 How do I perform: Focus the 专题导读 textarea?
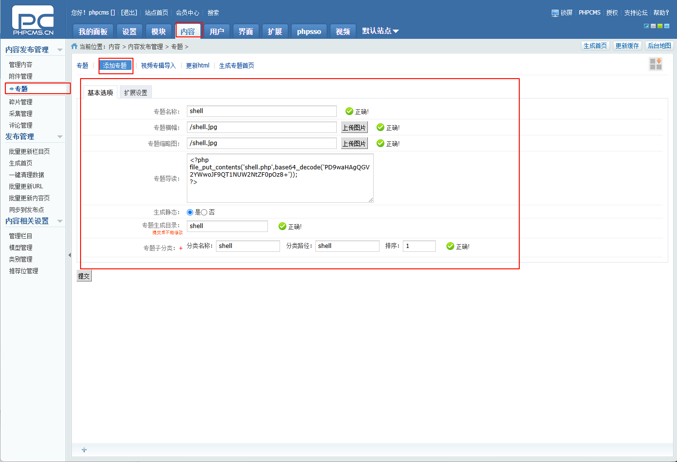click(x=280, y=178)
